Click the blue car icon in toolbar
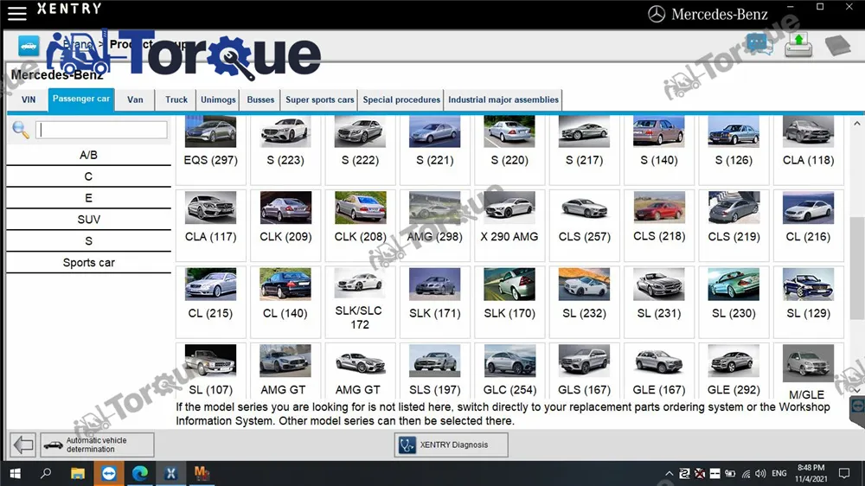The height and width of the screenshot is (486, 865). (29, 46)
